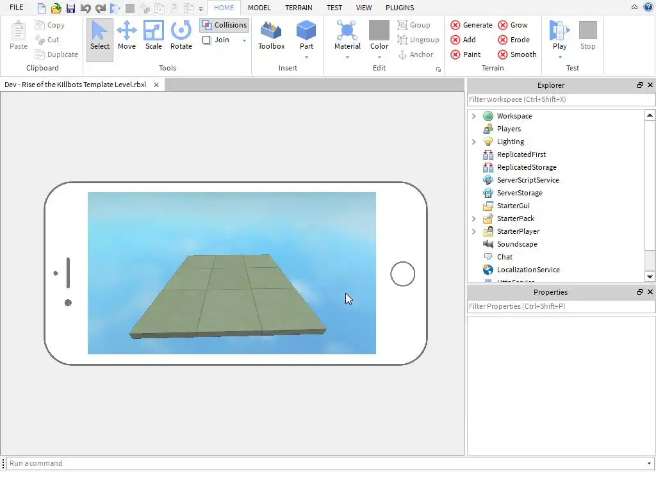Open the Join dropdown arrow

coord(244,40)
